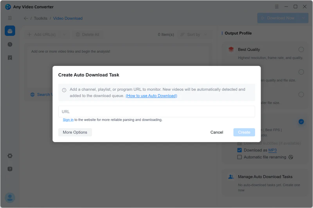Click Toolkits in the breadcrumb
This screenshot has height=208, width=313.
tap(41, 18)
